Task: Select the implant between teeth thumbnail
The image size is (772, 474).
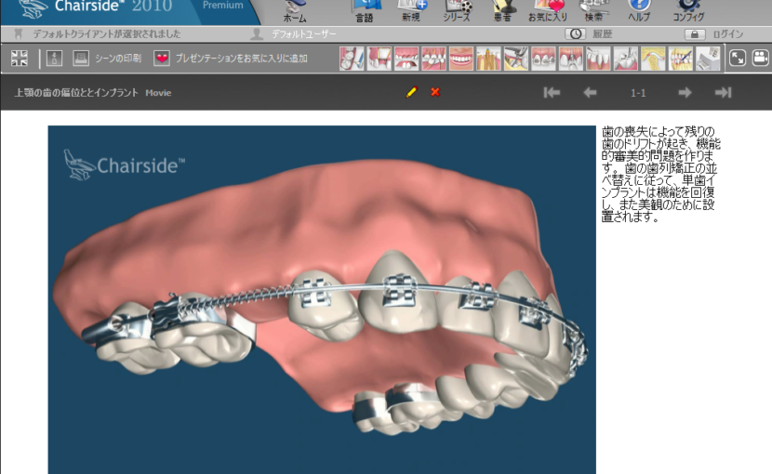Action: 571,59
